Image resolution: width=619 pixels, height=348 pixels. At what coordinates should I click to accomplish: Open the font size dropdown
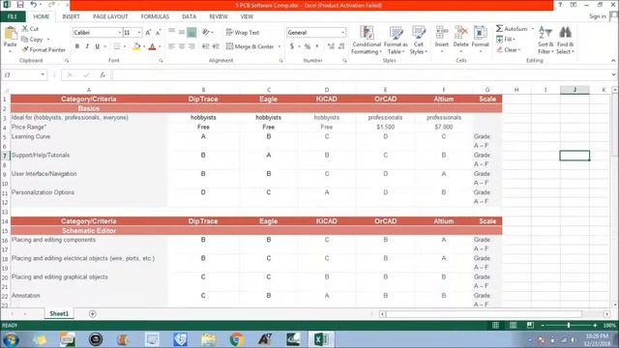coord(139,32)
